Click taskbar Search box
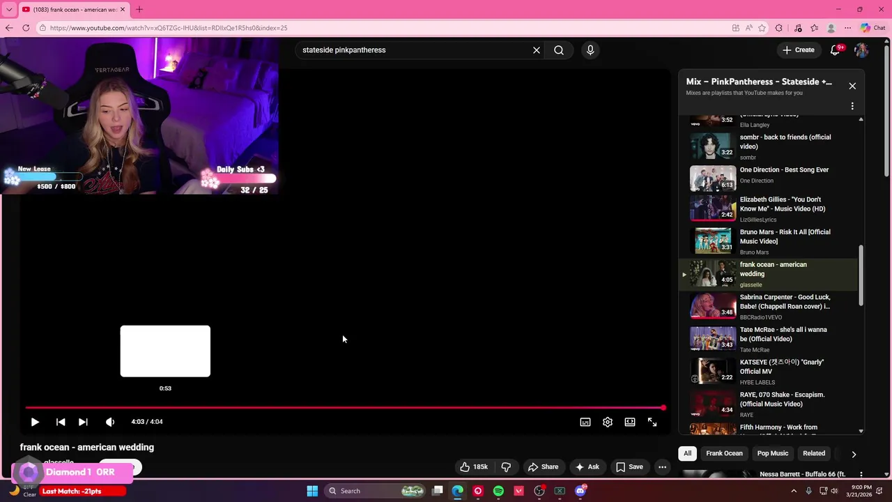 point(376,491)
